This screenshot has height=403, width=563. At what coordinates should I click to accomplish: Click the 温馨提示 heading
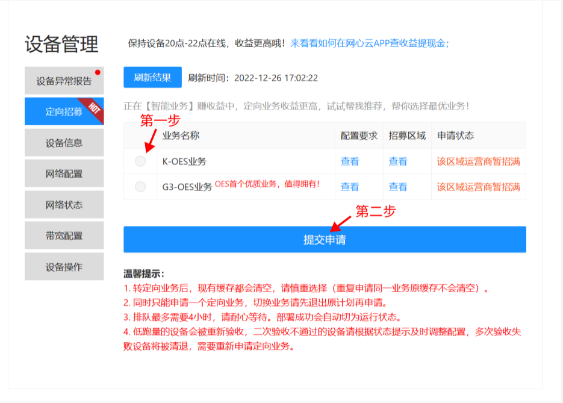click(x=144, y=273)
